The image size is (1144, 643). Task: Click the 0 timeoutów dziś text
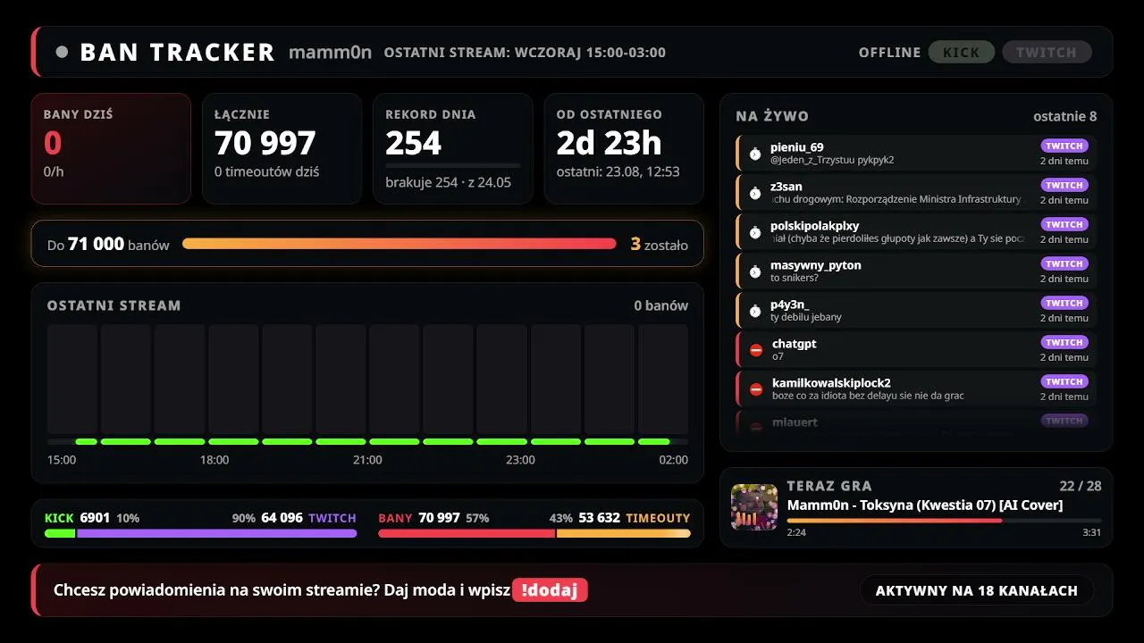[266, 171]
